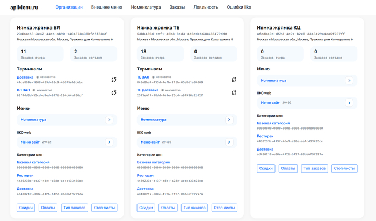Open the Лояльность navigation tab
Image resolution: width=376 pixels, height=221 pixels.
[206, 8]
